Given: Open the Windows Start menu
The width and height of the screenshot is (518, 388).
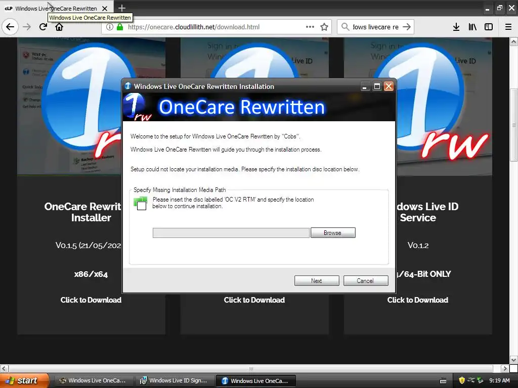Looking at the screenshot, I should (x=24, y=380).
